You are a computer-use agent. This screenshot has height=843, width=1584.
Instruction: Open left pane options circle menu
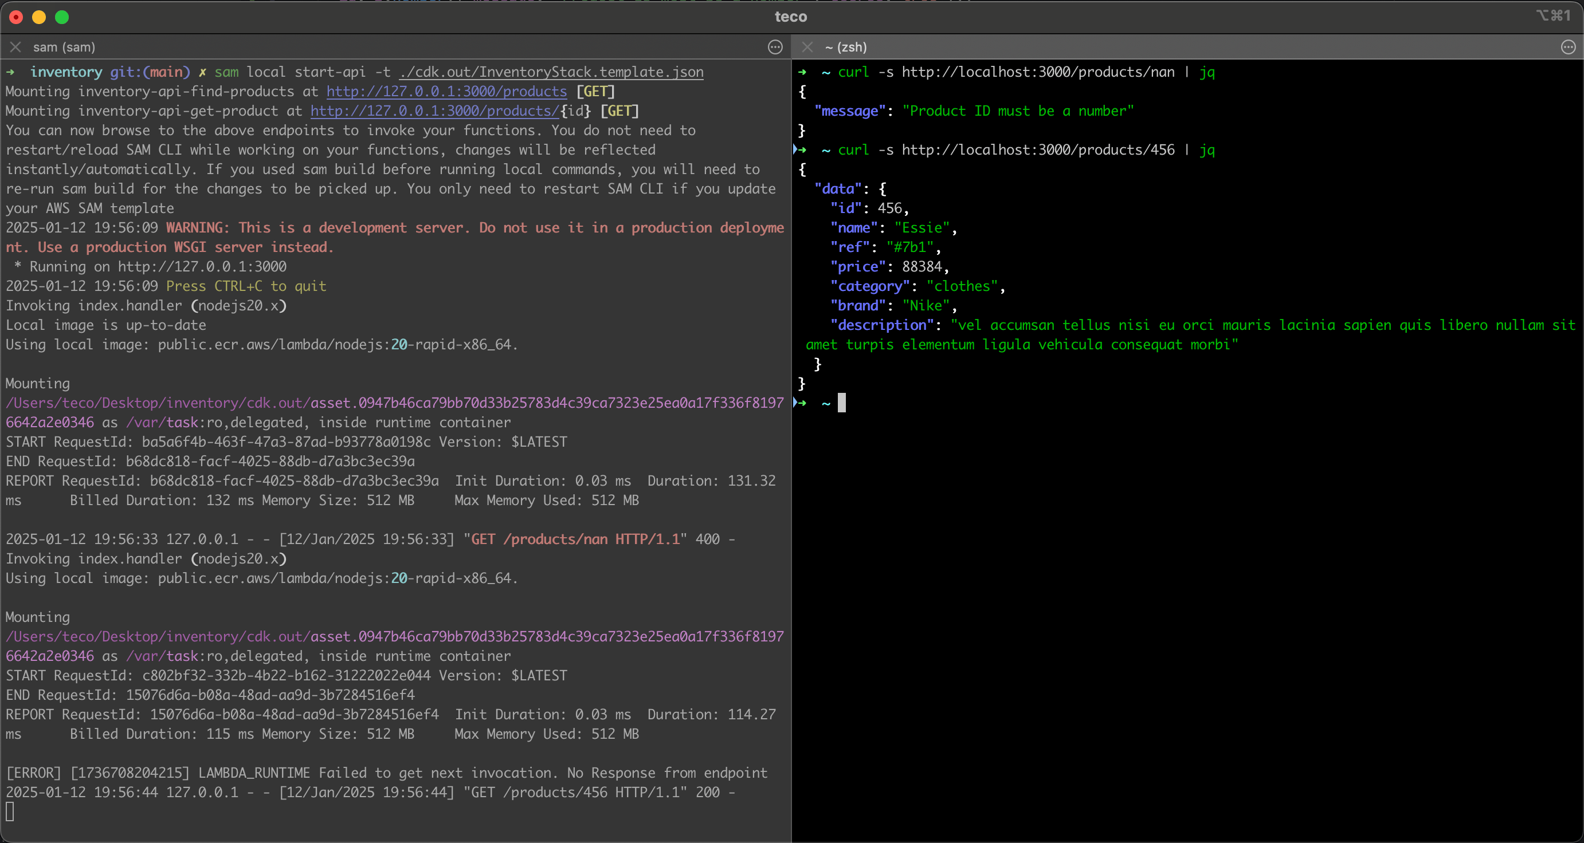pyautogui.click(x=775, y=48)
